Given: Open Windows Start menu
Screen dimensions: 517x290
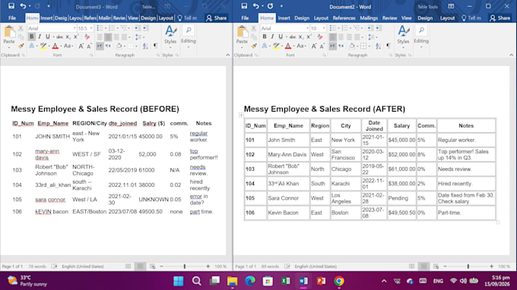Looking at the screenshot, I should coord(179,281).
